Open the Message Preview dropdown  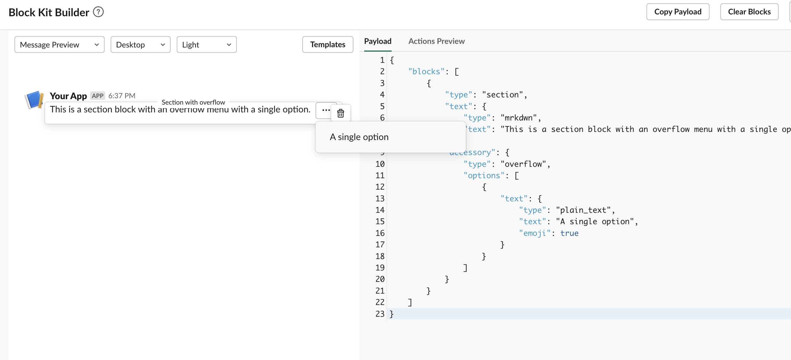(x=59, y=44)
